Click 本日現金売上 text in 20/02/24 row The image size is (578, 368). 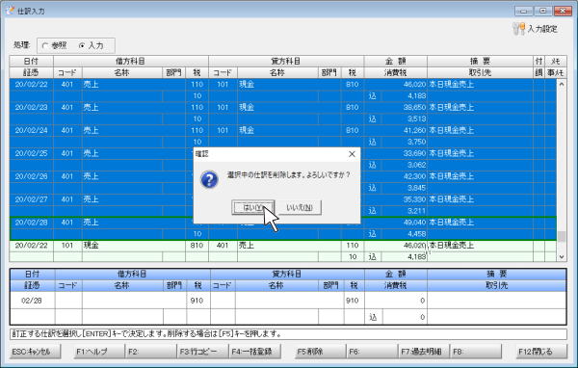(451, 130)
